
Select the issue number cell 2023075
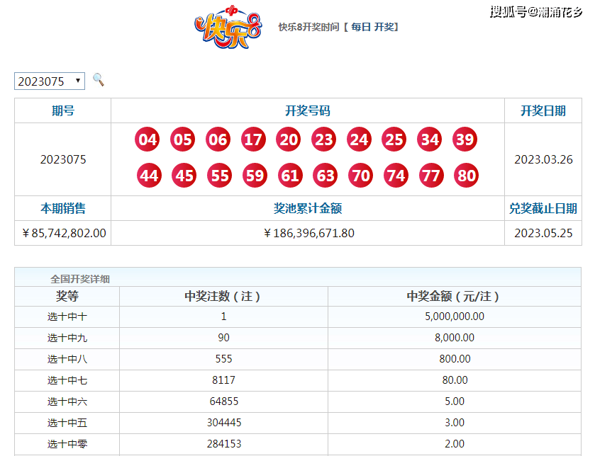coord(63,159)
